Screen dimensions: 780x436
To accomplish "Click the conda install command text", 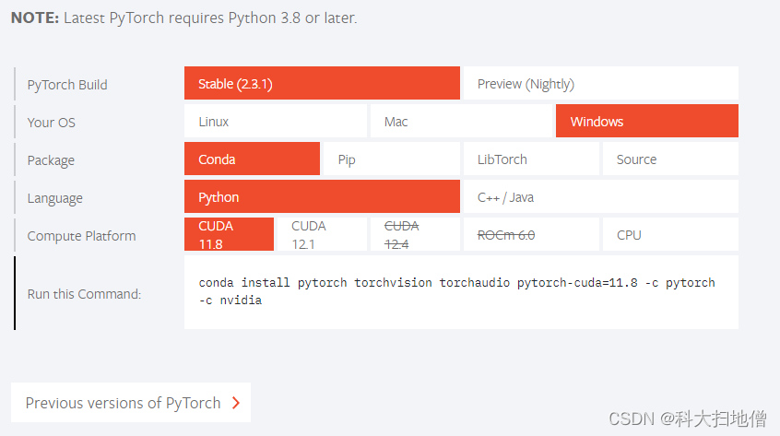I will click(x=456, y=291).
